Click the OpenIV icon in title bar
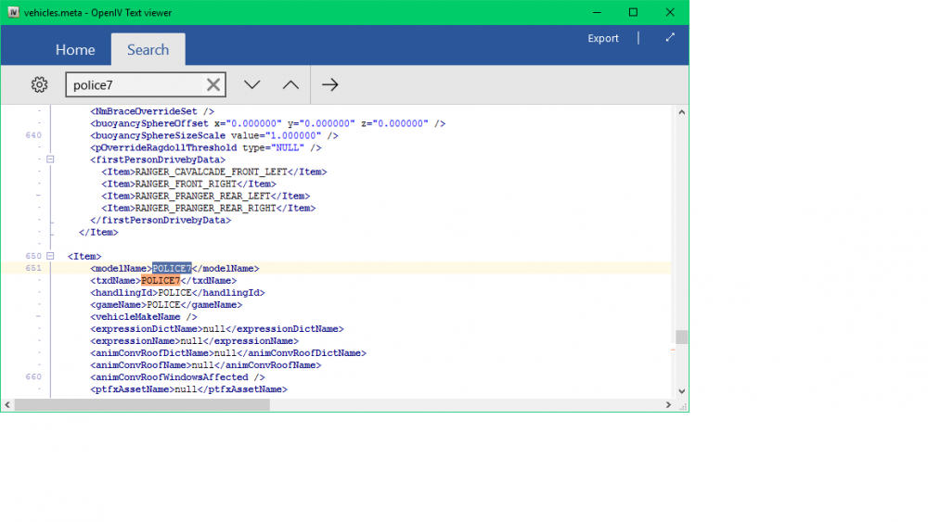This screenshot has height=522, width=928. 12,13
